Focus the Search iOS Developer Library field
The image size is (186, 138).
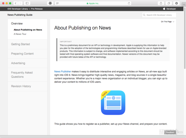159,15
